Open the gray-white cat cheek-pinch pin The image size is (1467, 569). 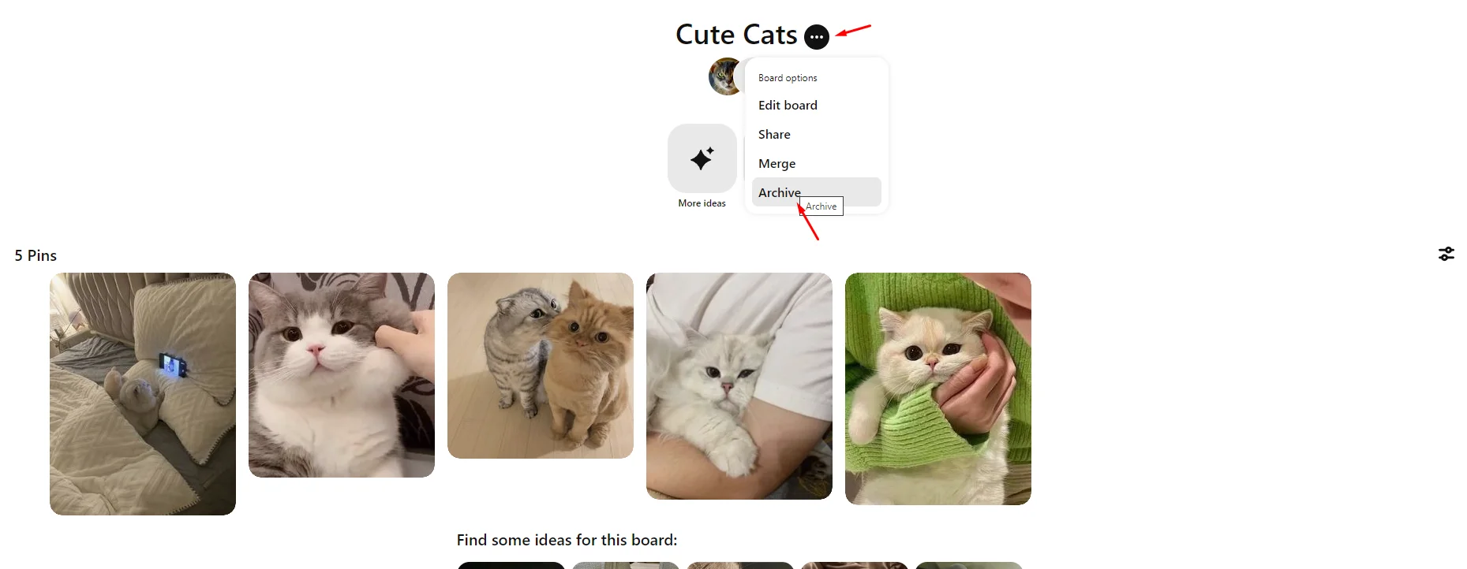(342, 375)
